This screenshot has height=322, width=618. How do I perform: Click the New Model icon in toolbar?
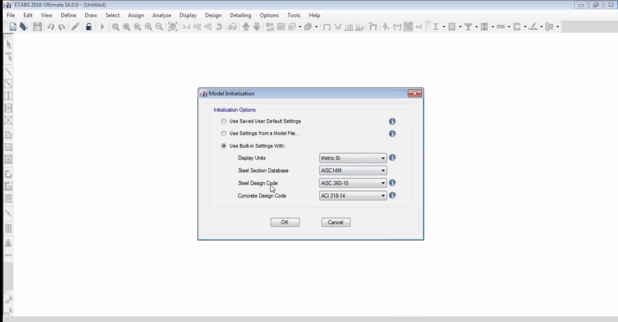pyautogui.click(x=13, y=27)
